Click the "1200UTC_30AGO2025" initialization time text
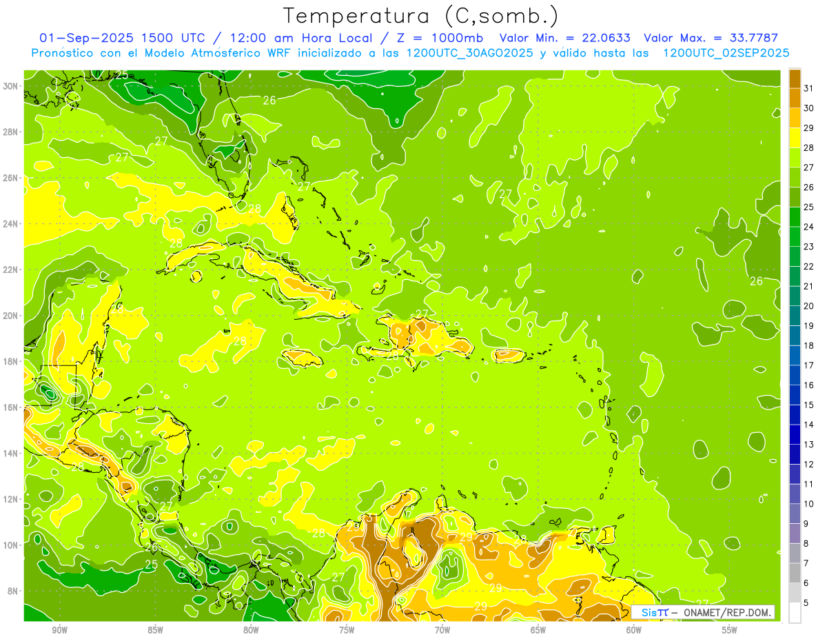Image resolution: width=827 pixels, height=639 pixels. click(469, 53)
